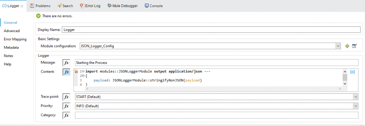Switch to the Problems tab

click(40, 6)
